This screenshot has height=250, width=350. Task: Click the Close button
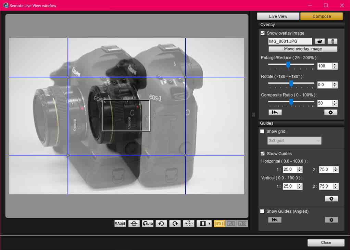pos(326,242)
